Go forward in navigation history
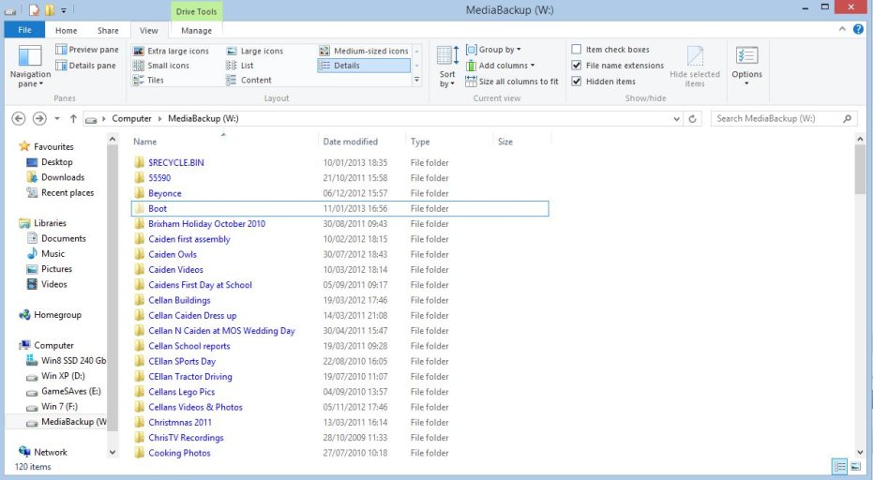The height and width of the screenshot is (480, 873). click(39, 119)
